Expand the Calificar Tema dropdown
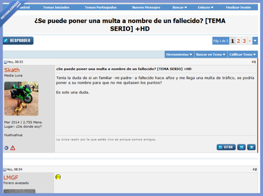The width and height of the screenshot is (263, 196). tap(243, 54)
